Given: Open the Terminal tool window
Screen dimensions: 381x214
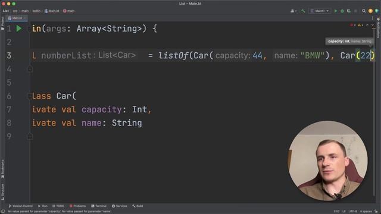Looking at the screenshot, I should (99, 206).
